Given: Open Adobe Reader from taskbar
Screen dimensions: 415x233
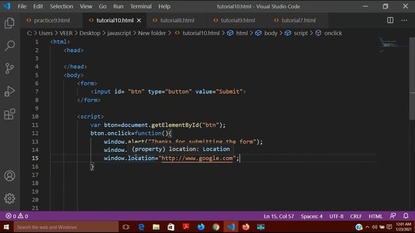Looking at the screenshot, I should [x=186, y=227].
